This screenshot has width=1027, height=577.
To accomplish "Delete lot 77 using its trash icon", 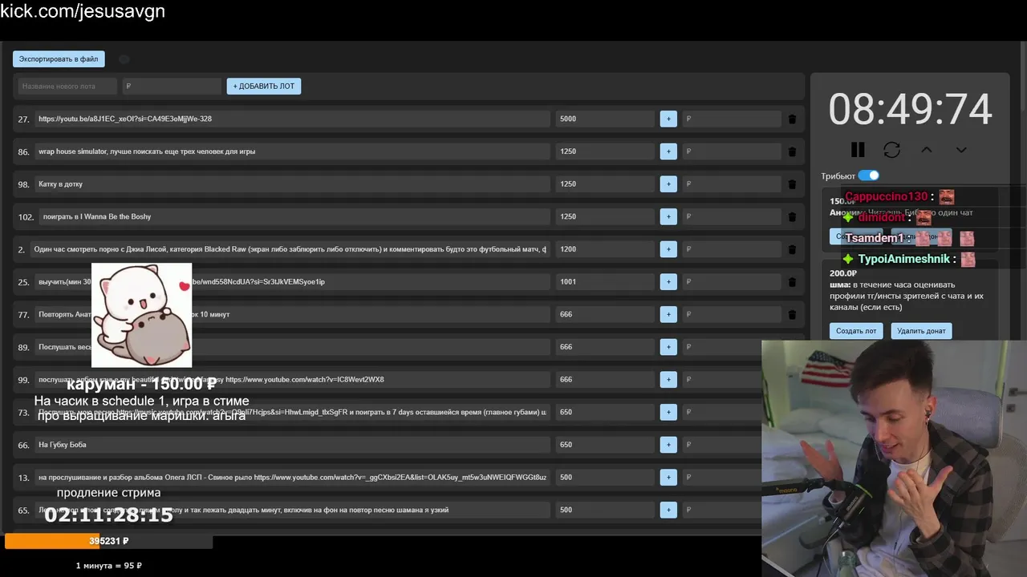I will click(x=792, y=315).
